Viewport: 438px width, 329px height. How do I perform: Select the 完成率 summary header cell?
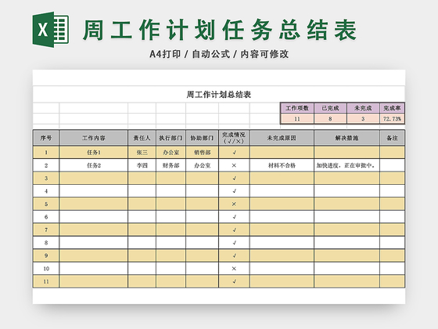tap(392, 108)
